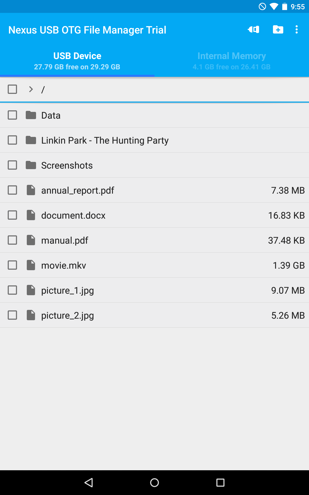The image size is (309, 495).
Task: Check the checkbox beside movie.mkv
Action: click(x=12, y=265)
